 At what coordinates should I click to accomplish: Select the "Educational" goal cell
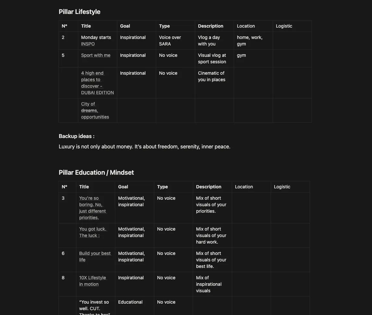click(130, 302)
